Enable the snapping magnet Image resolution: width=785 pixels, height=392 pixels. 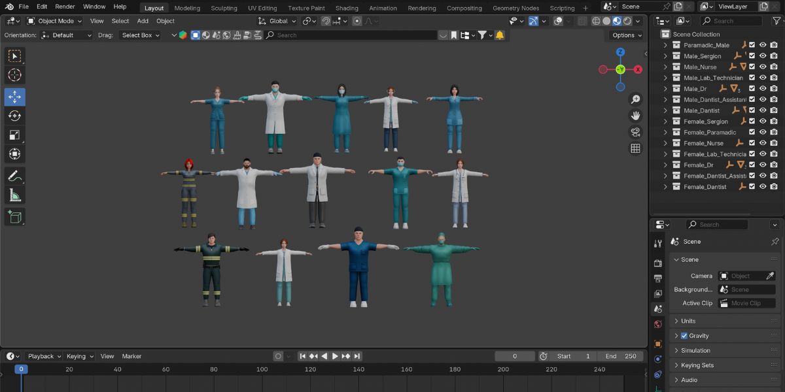[x=325, y=20]
